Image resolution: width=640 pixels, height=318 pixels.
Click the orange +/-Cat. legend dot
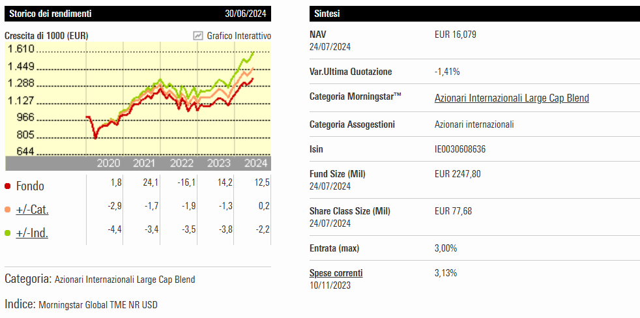pos(8,210)
